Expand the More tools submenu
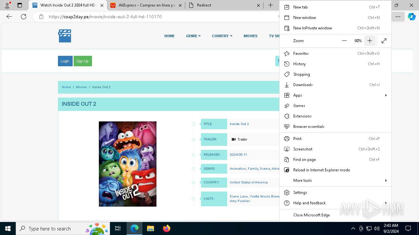Viewport: 419px width, 235px height. point(335,180)
